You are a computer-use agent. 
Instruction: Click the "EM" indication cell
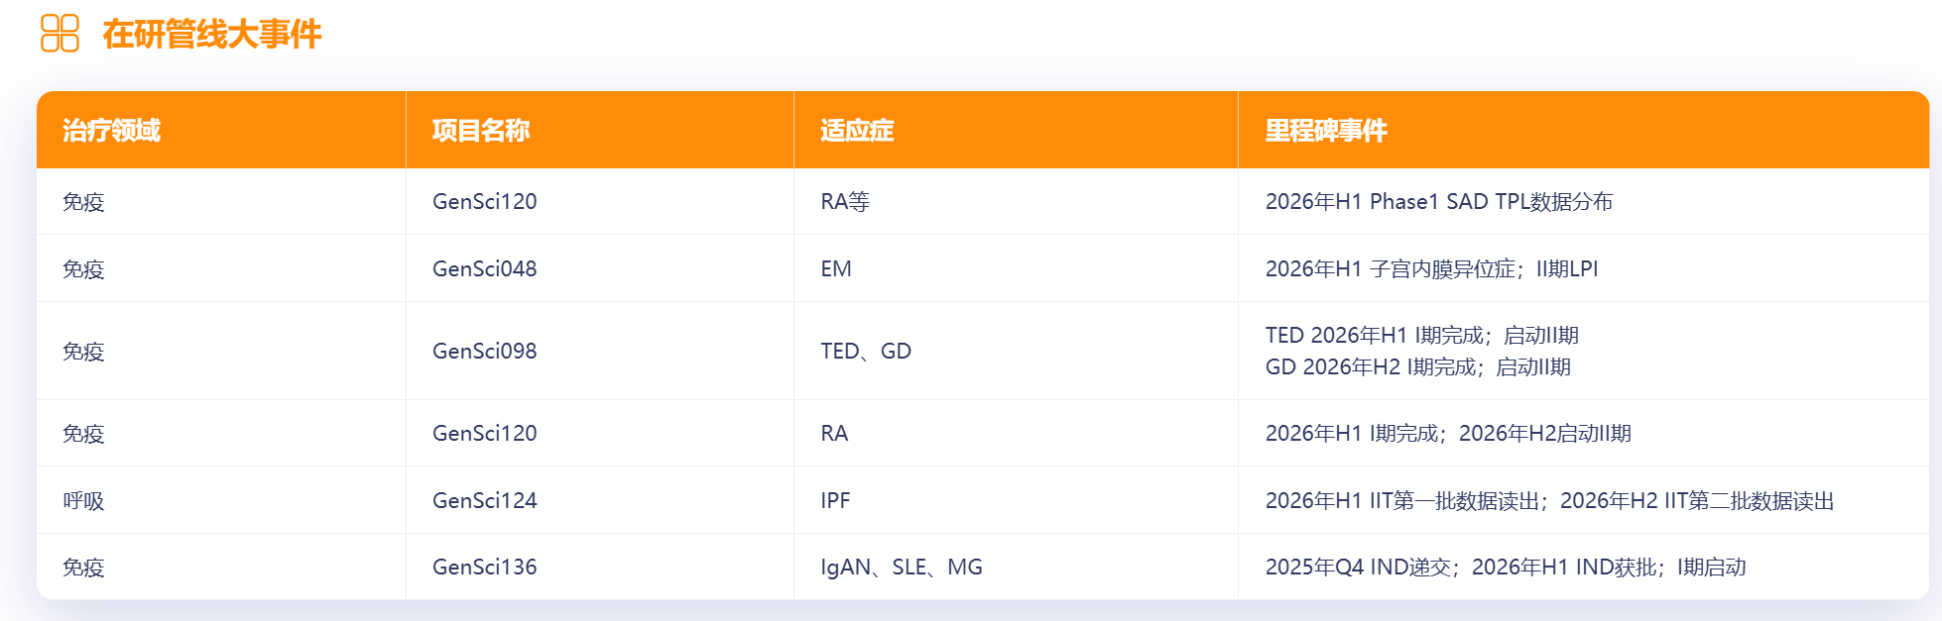[836, 269]
